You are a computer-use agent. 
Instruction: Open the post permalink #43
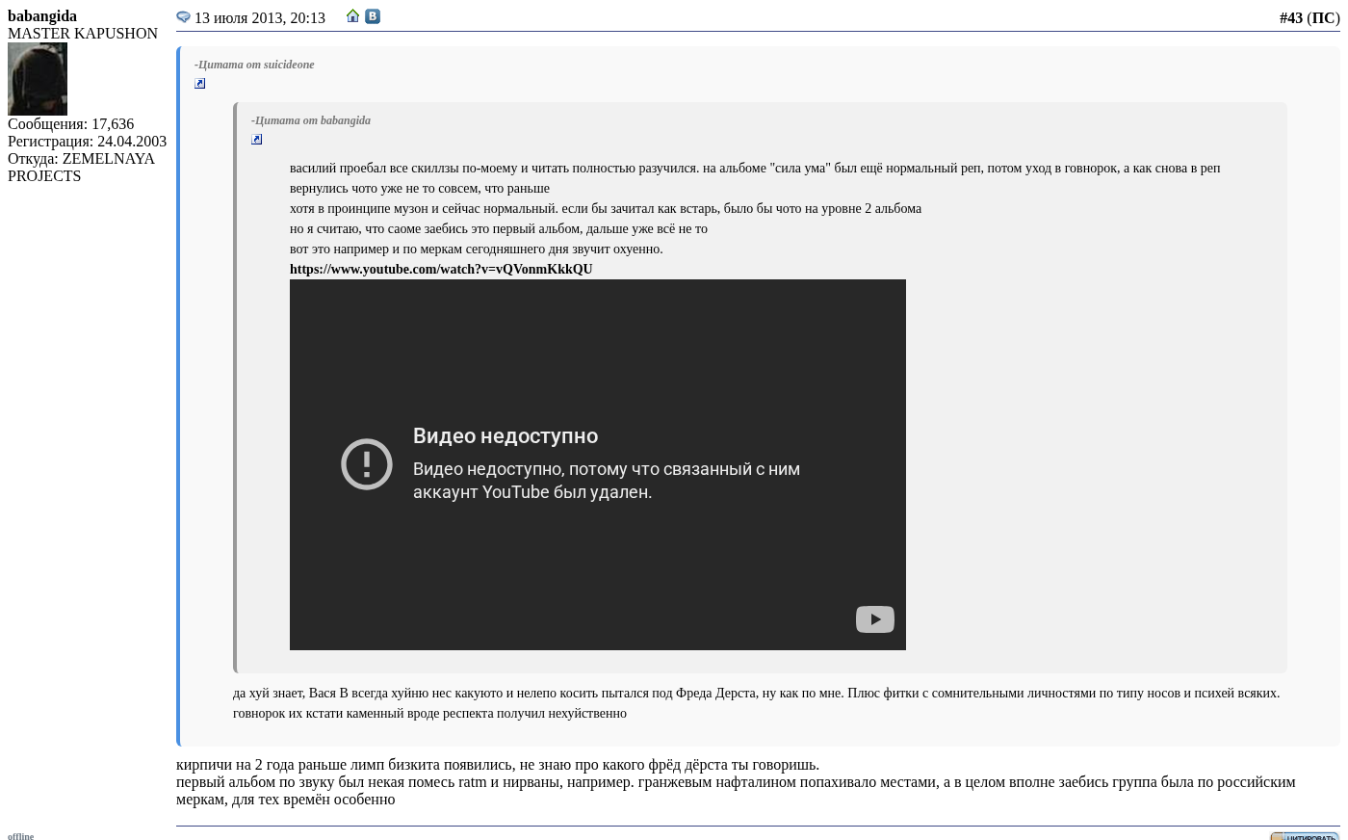tap(1290, 18)
